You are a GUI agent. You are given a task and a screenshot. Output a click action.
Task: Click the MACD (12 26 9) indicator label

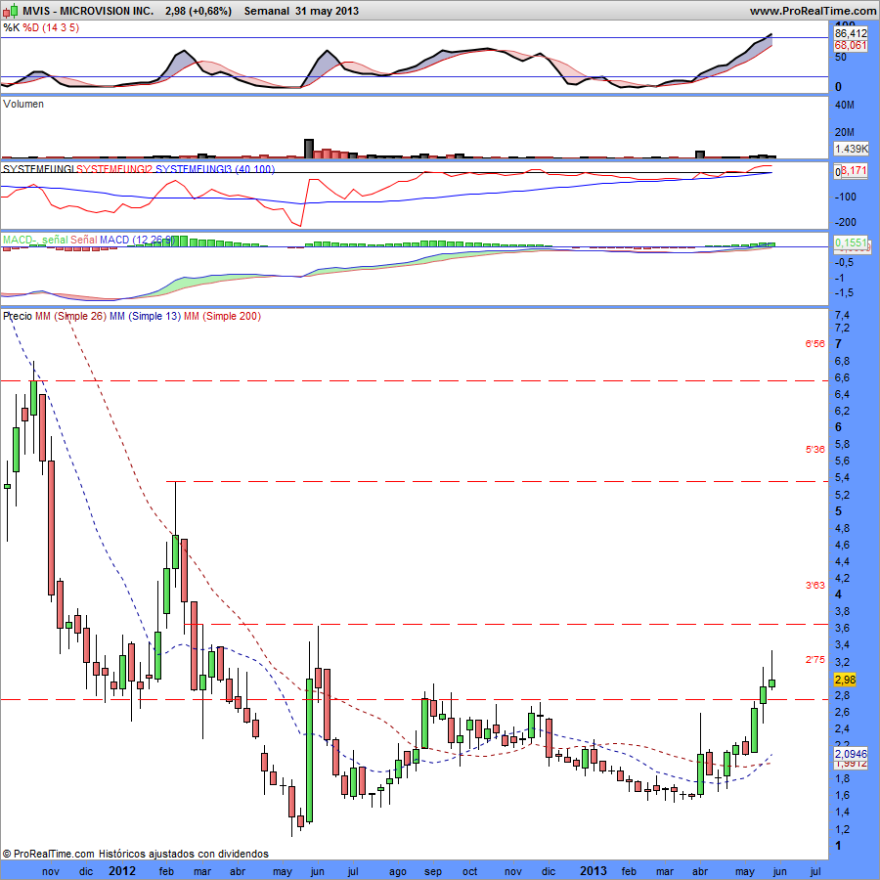tap(139, 240)
